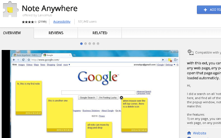Open the Website link
The height and width of the screenshot is (138, 221).
pyautogui.click(x=199, y=133)
